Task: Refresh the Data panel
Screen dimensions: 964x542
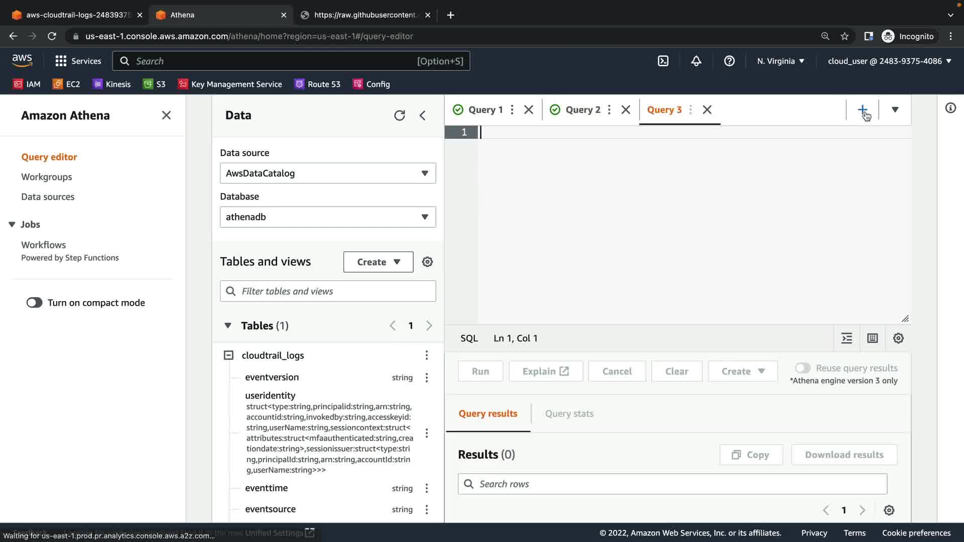Action: pyautogui.click(x=399, y=115)
